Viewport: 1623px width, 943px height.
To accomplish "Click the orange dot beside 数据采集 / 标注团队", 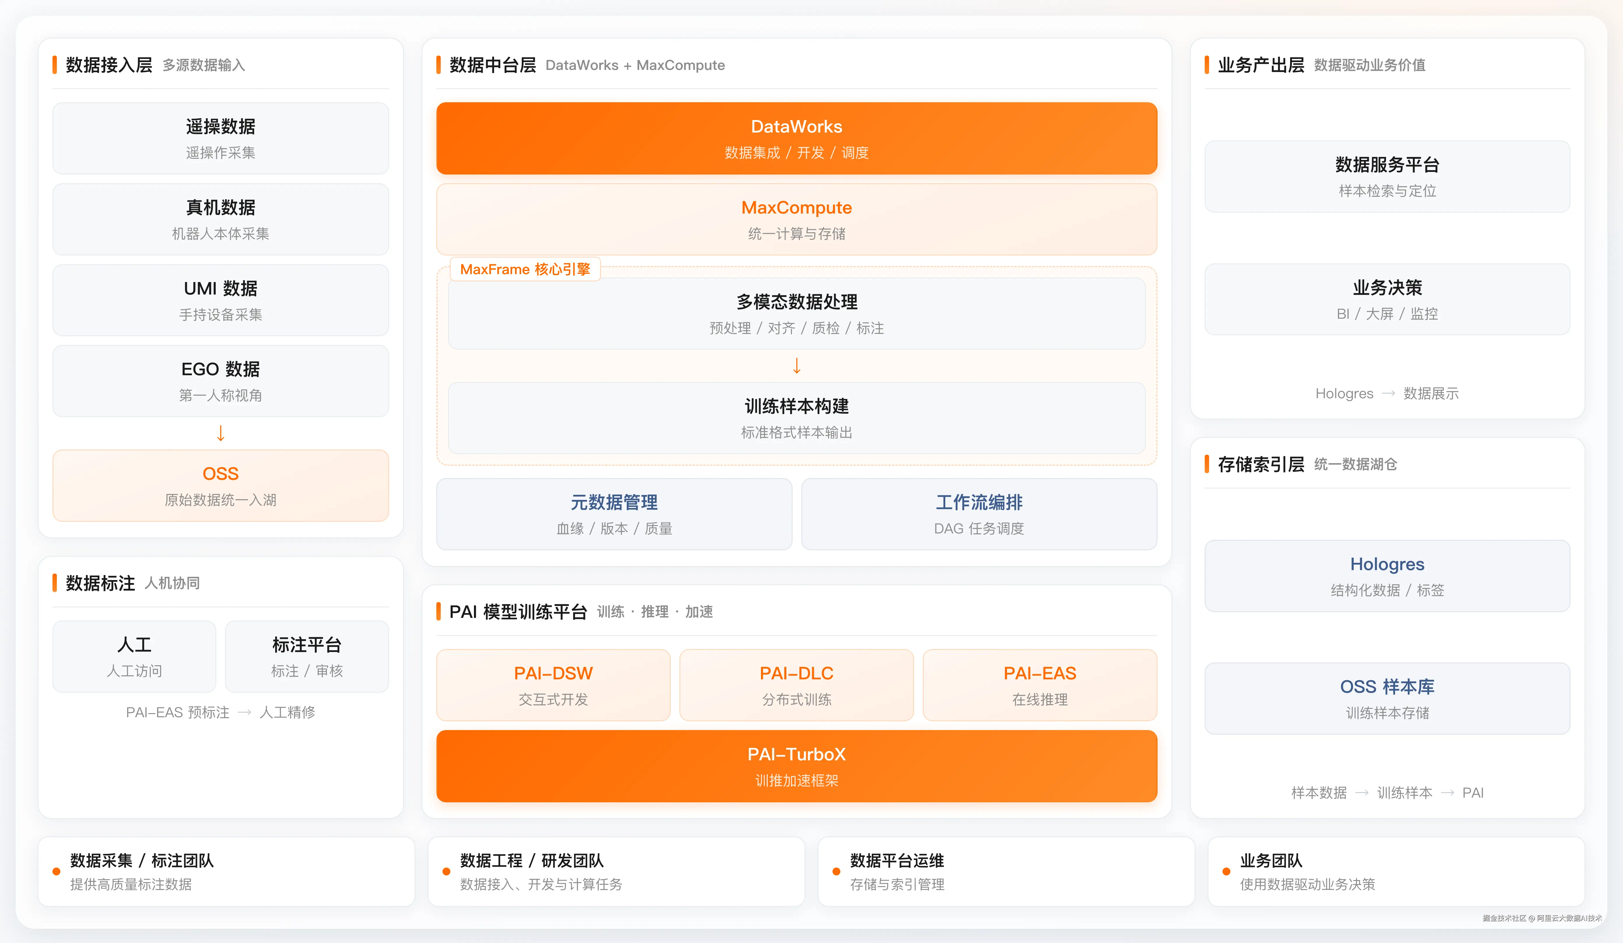I will coord(56,872).
